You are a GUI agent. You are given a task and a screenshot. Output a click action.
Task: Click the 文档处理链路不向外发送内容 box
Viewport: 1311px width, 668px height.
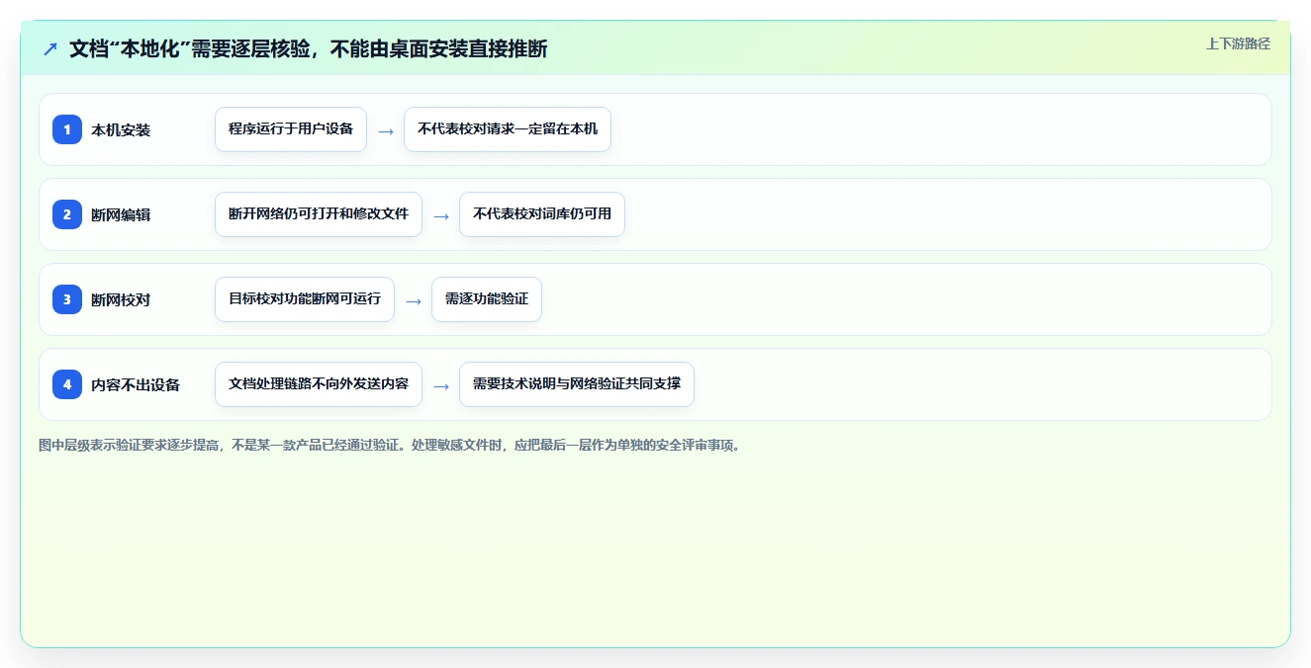pyautogui.click(x=319, y=384)
